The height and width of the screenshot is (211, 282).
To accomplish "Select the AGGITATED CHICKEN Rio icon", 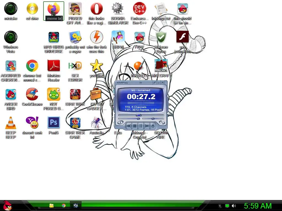I will (x=11, y=66).
